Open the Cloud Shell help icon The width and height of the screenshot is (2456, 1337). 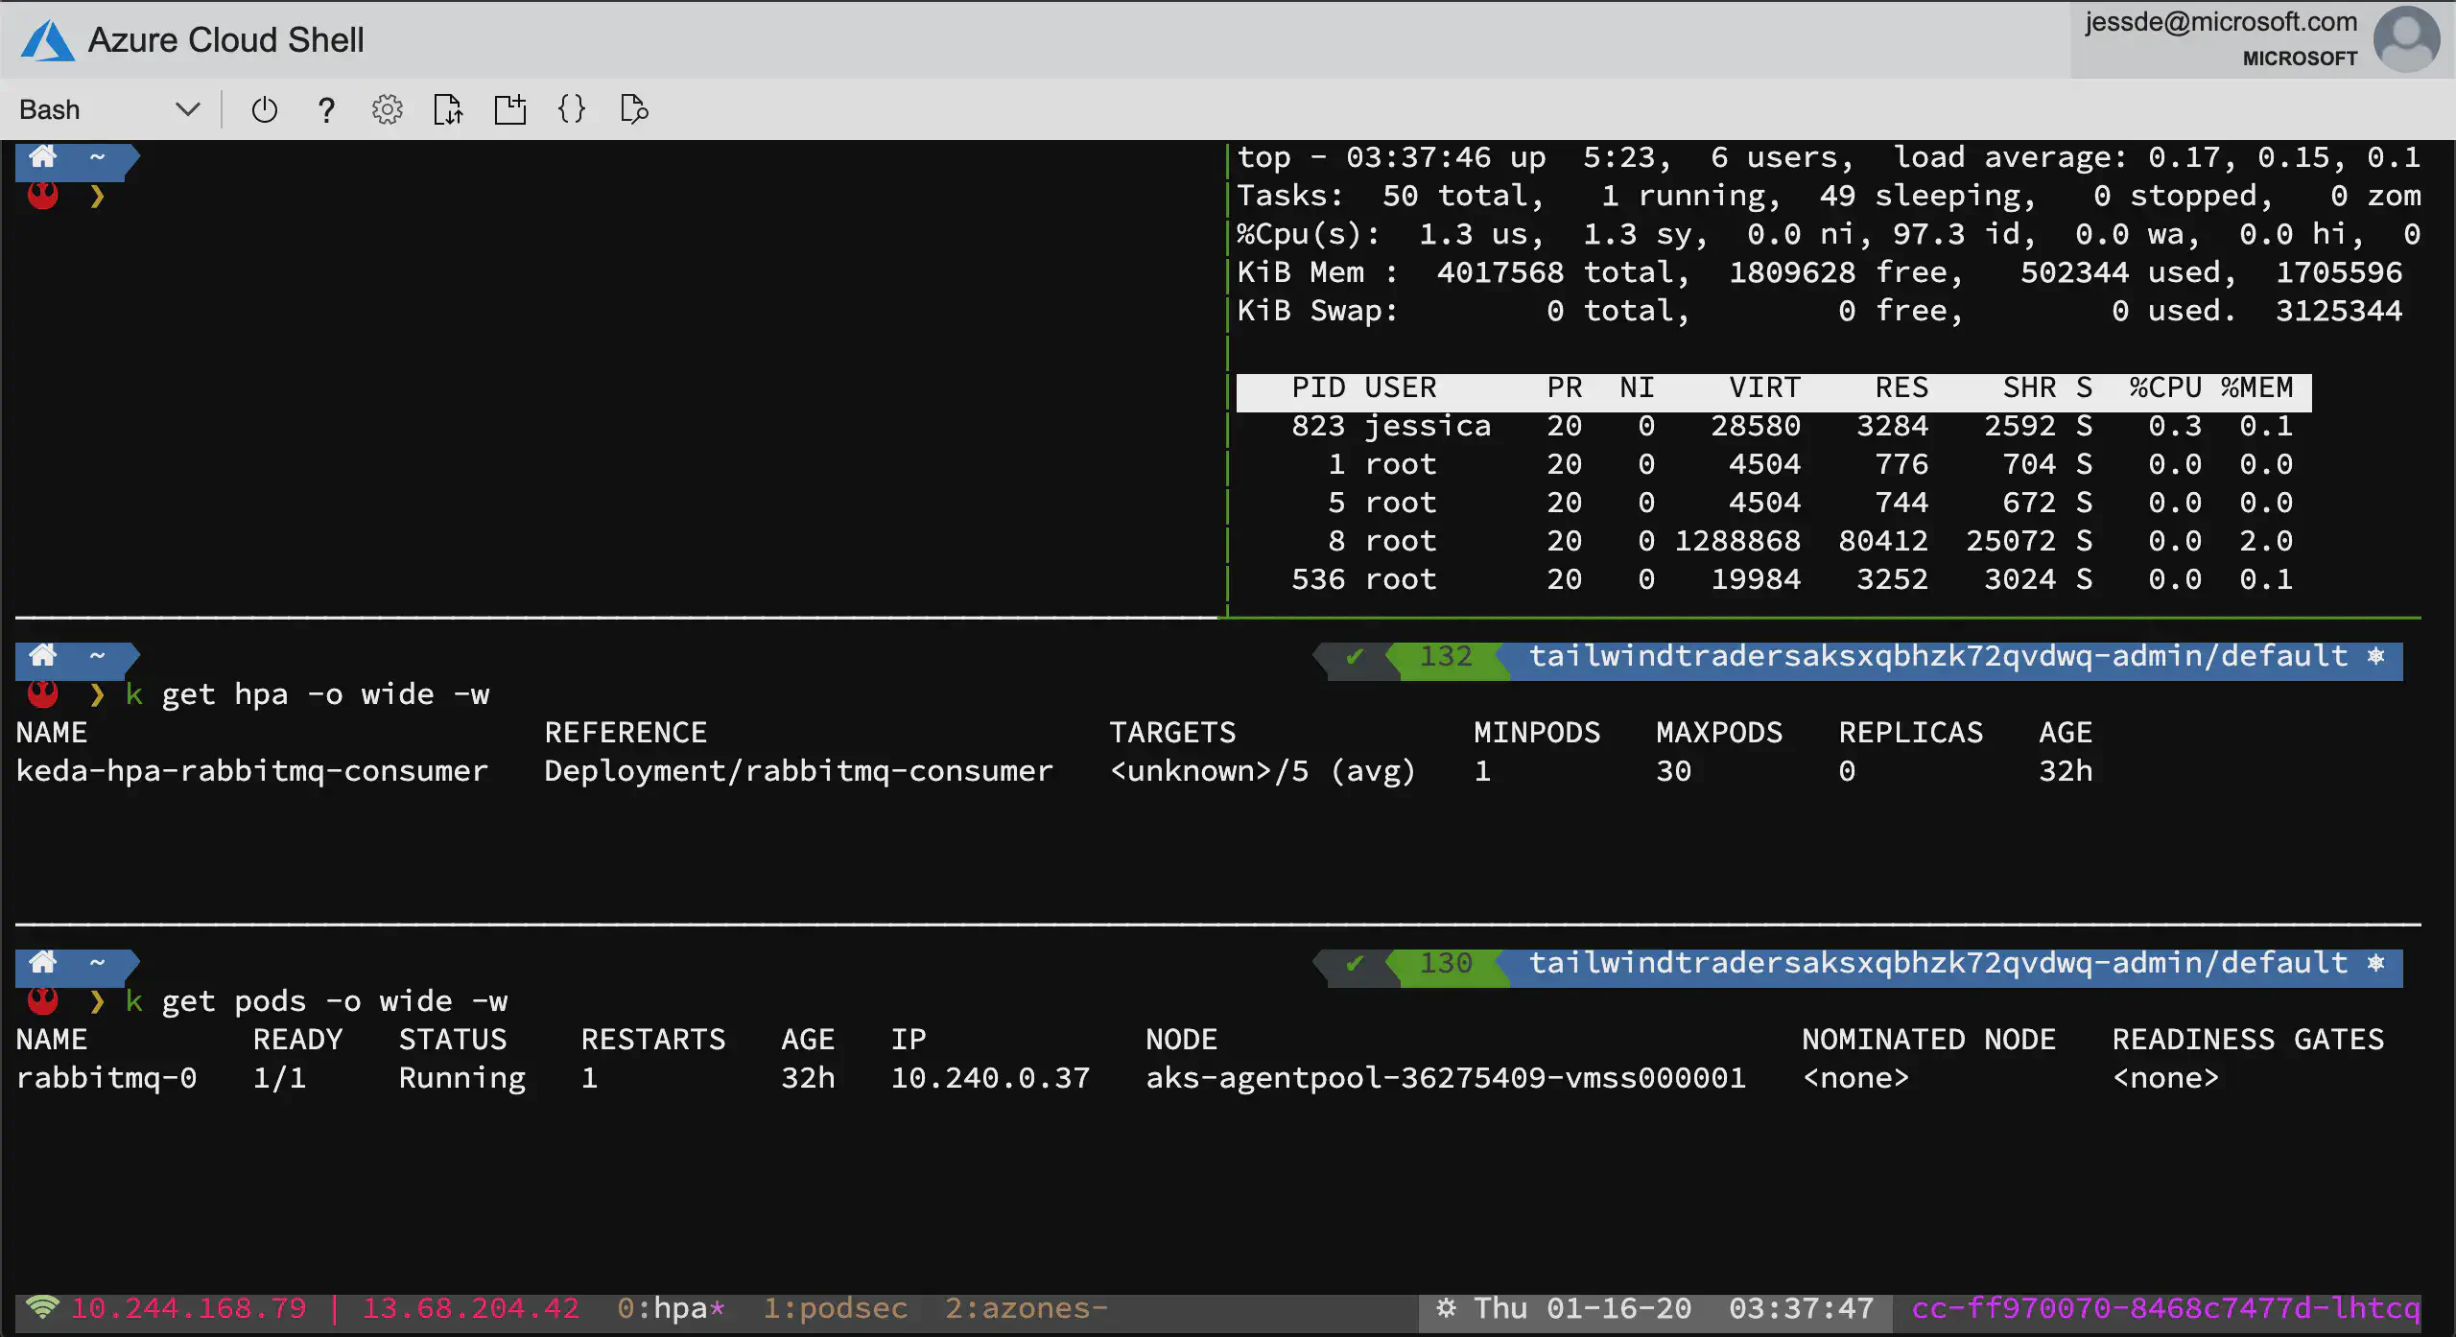tap(326, 108)
